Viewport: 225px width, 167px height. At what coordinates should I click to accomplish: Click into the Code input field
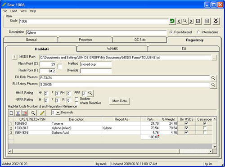pos(94,21)
